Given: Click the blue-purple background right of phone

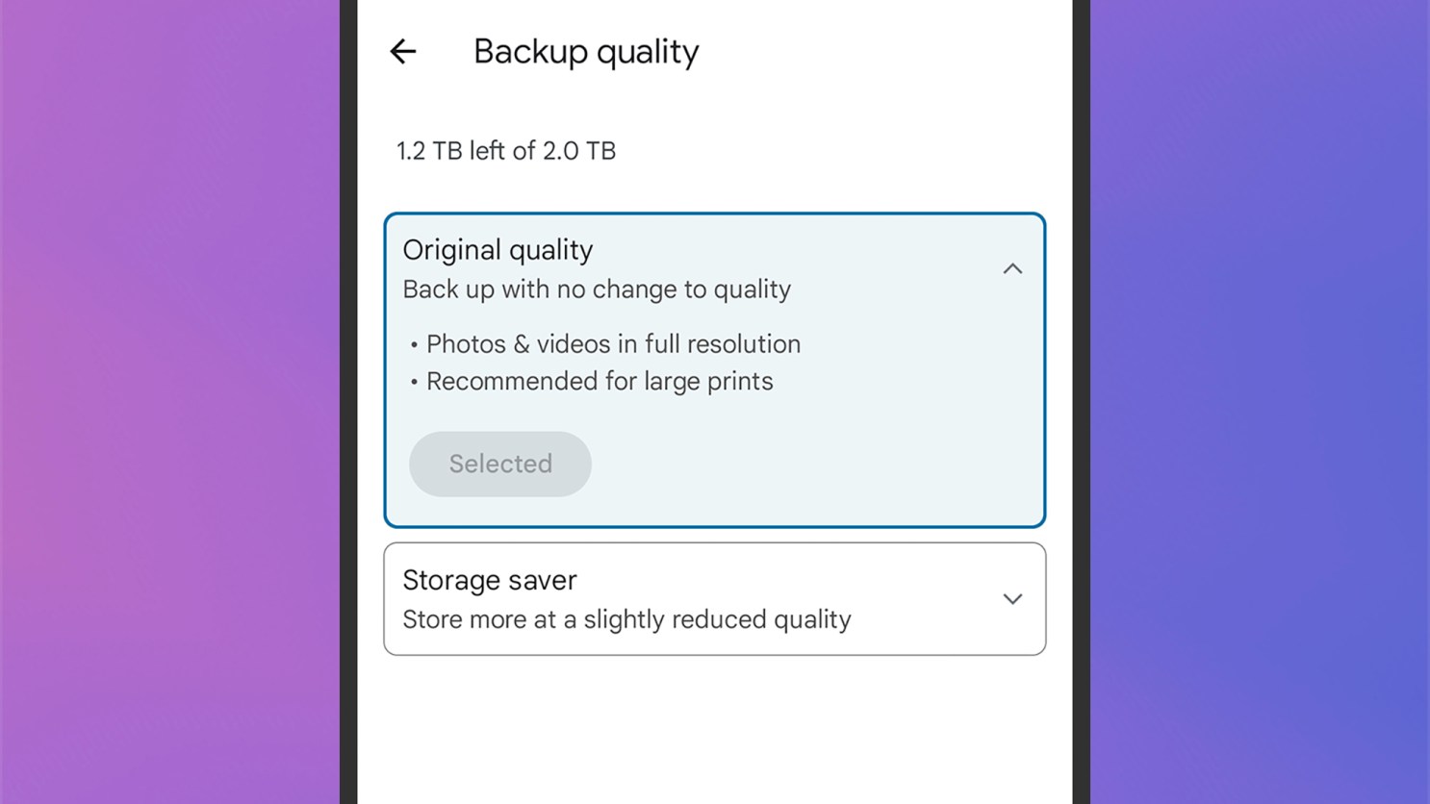Looking at the screenshot, I should pyautogui.click(x=1261, y=402).
